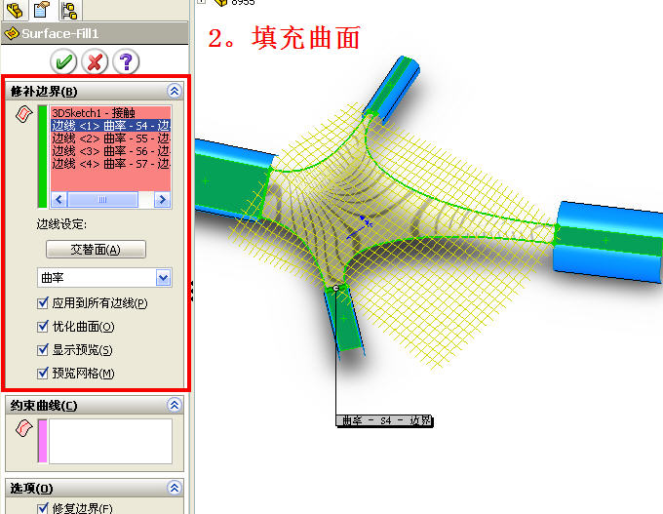Switch to the ConfigurationManager tab
Image resolution: width=663 pixels, height=514 pixels.
[x=69, y=10]
